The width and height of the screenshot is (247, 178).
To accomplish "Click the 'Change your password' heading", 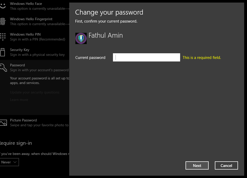I will (109, 12).
